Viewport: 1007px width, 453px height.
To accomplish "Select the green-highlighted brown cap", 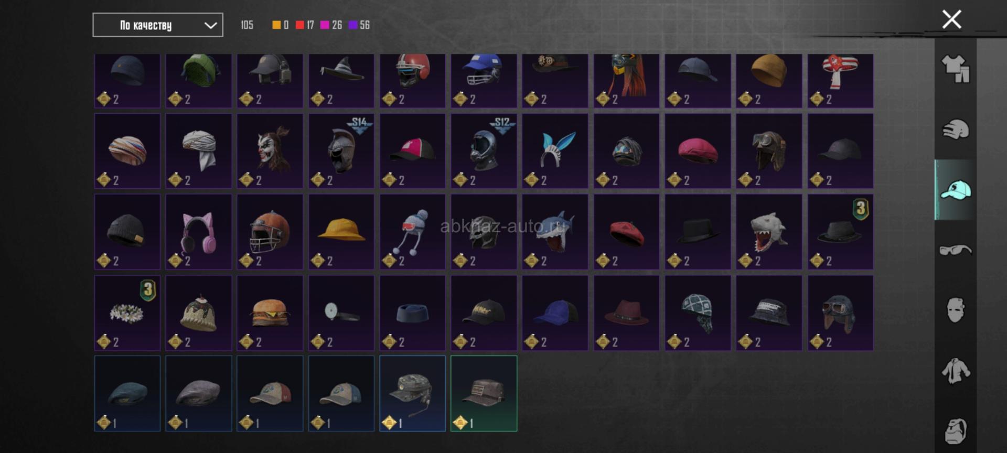I will click(484, 394).
